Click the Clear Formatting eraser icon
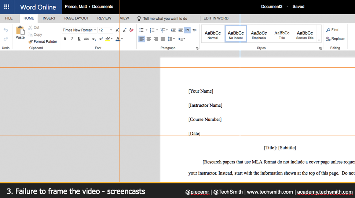Image resolution: width=355 pixels, height=198 pixels. click(132, 30)
